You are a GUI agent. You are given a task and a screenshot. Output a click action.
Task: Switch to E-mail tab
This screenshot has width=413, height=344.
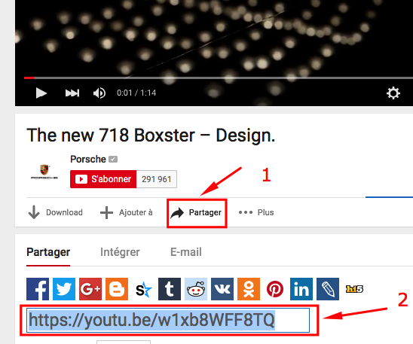point(186,252)
